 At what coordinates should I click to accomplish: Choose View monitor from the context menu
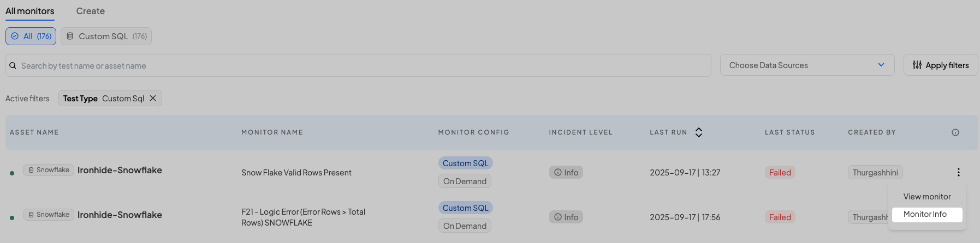pos(926,197)
